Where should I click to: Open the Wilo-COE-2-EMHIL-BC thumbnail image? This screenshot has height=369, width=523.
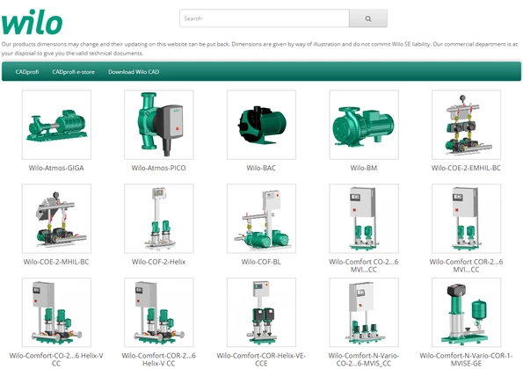coord(466,125)
